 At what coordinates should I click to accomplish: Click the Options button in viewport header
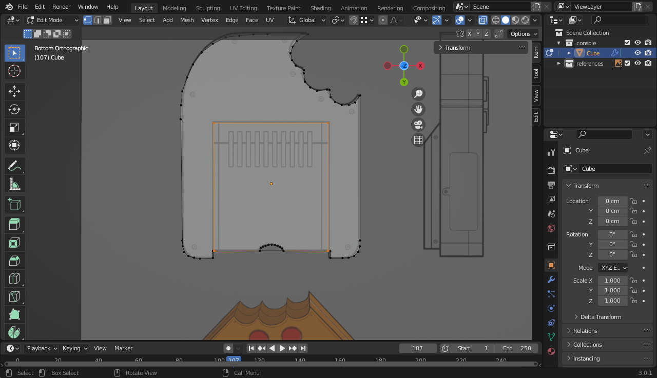[x=523, y=34]
